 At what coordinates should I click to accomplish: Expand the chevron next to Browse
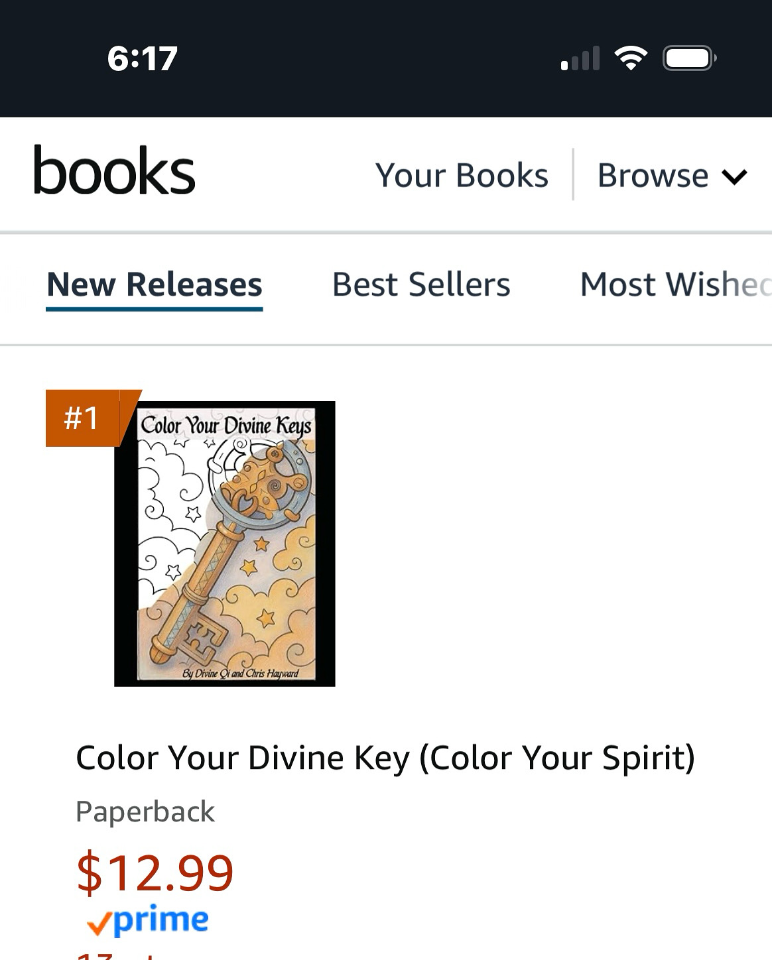pyautogui.click(x=734, y=177)
